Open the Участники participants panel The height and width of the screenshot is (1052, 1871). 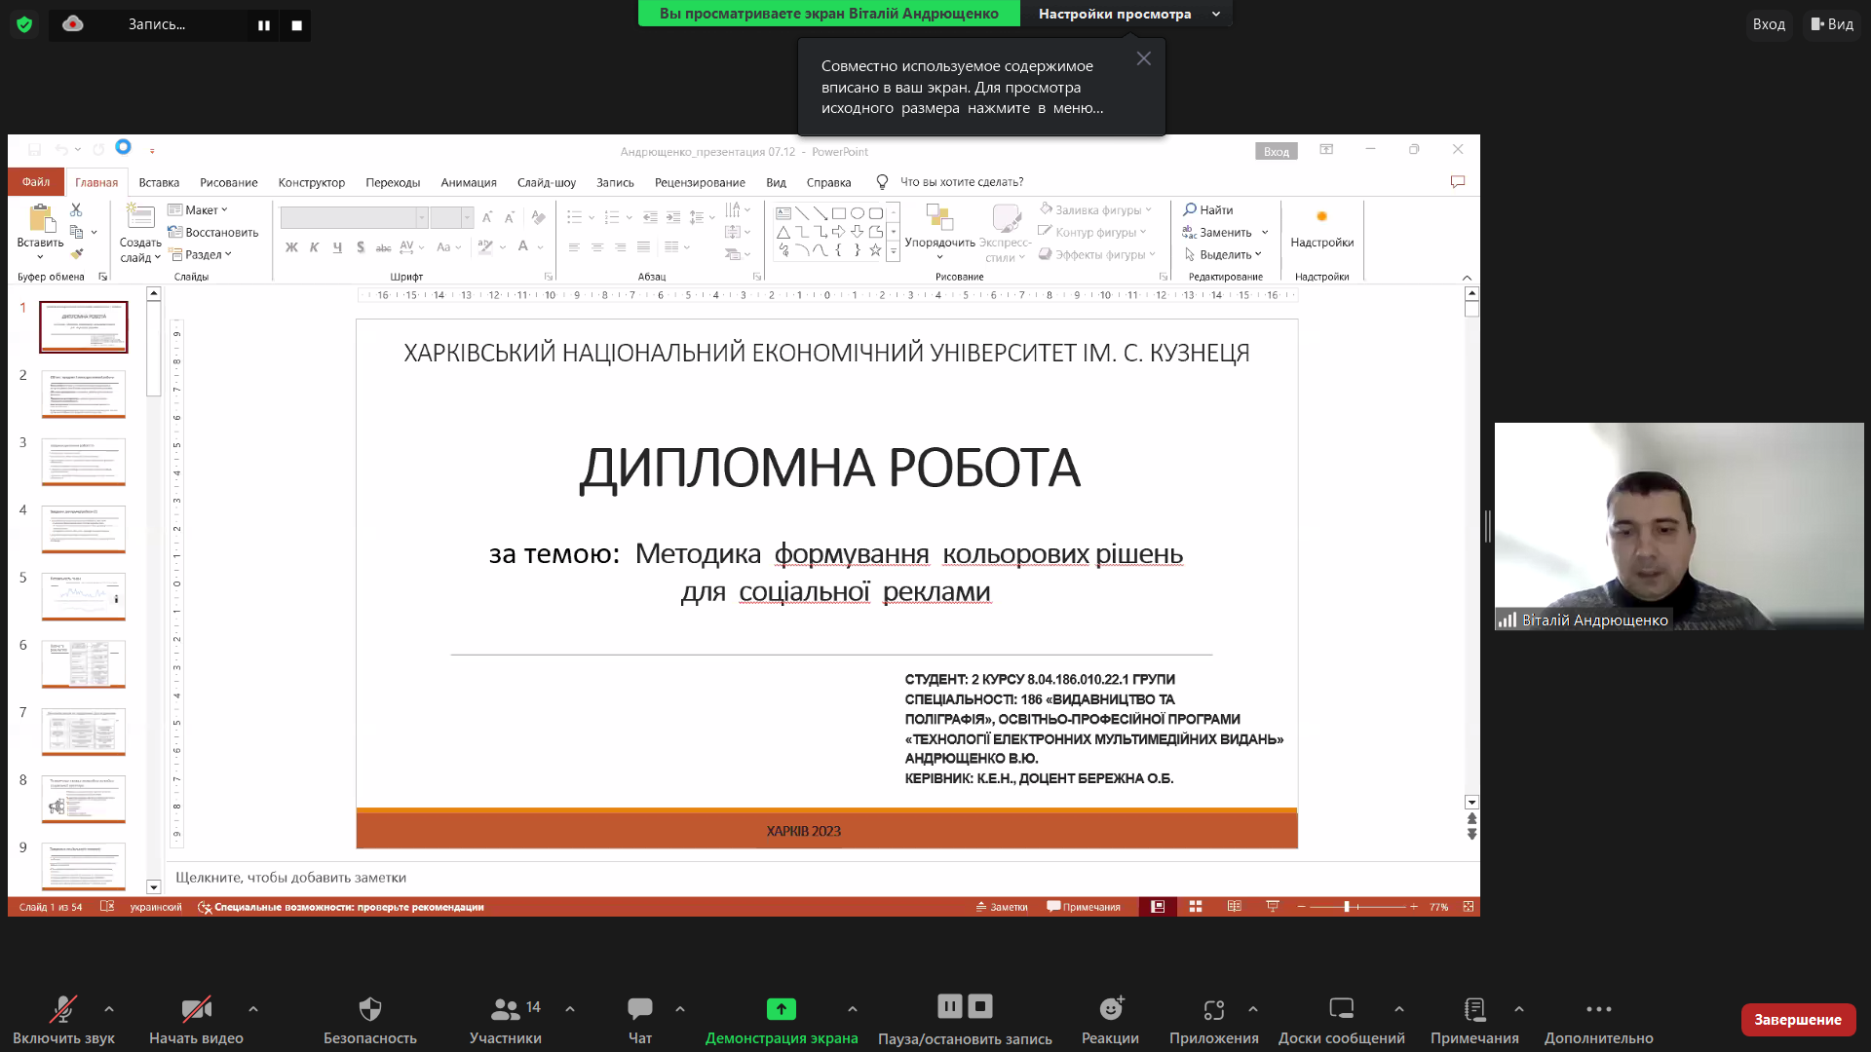(x=505, y=1019)
